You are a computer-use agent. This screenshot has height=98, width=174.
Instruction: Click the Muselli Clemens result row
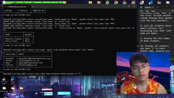(x=18, y=39)
